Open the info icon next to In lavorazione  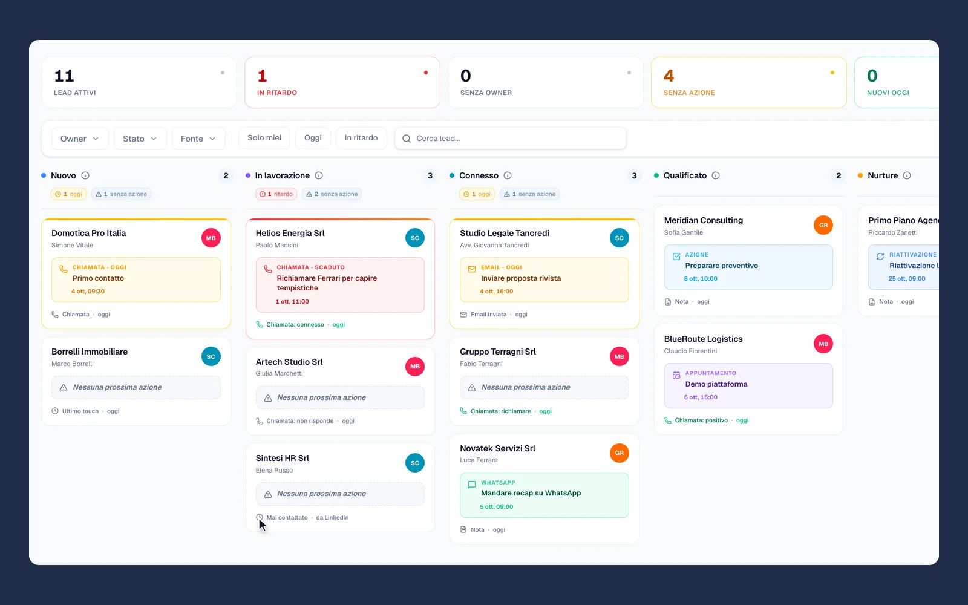pos(319,175)
